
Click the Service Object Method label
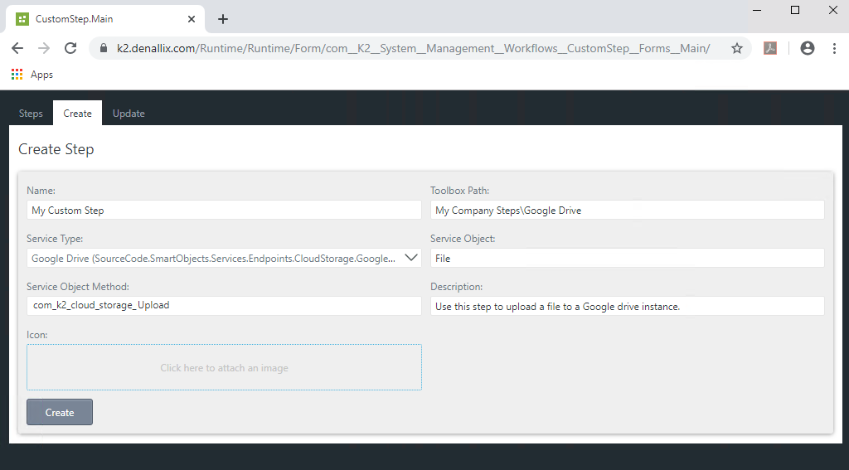[78, 287]
